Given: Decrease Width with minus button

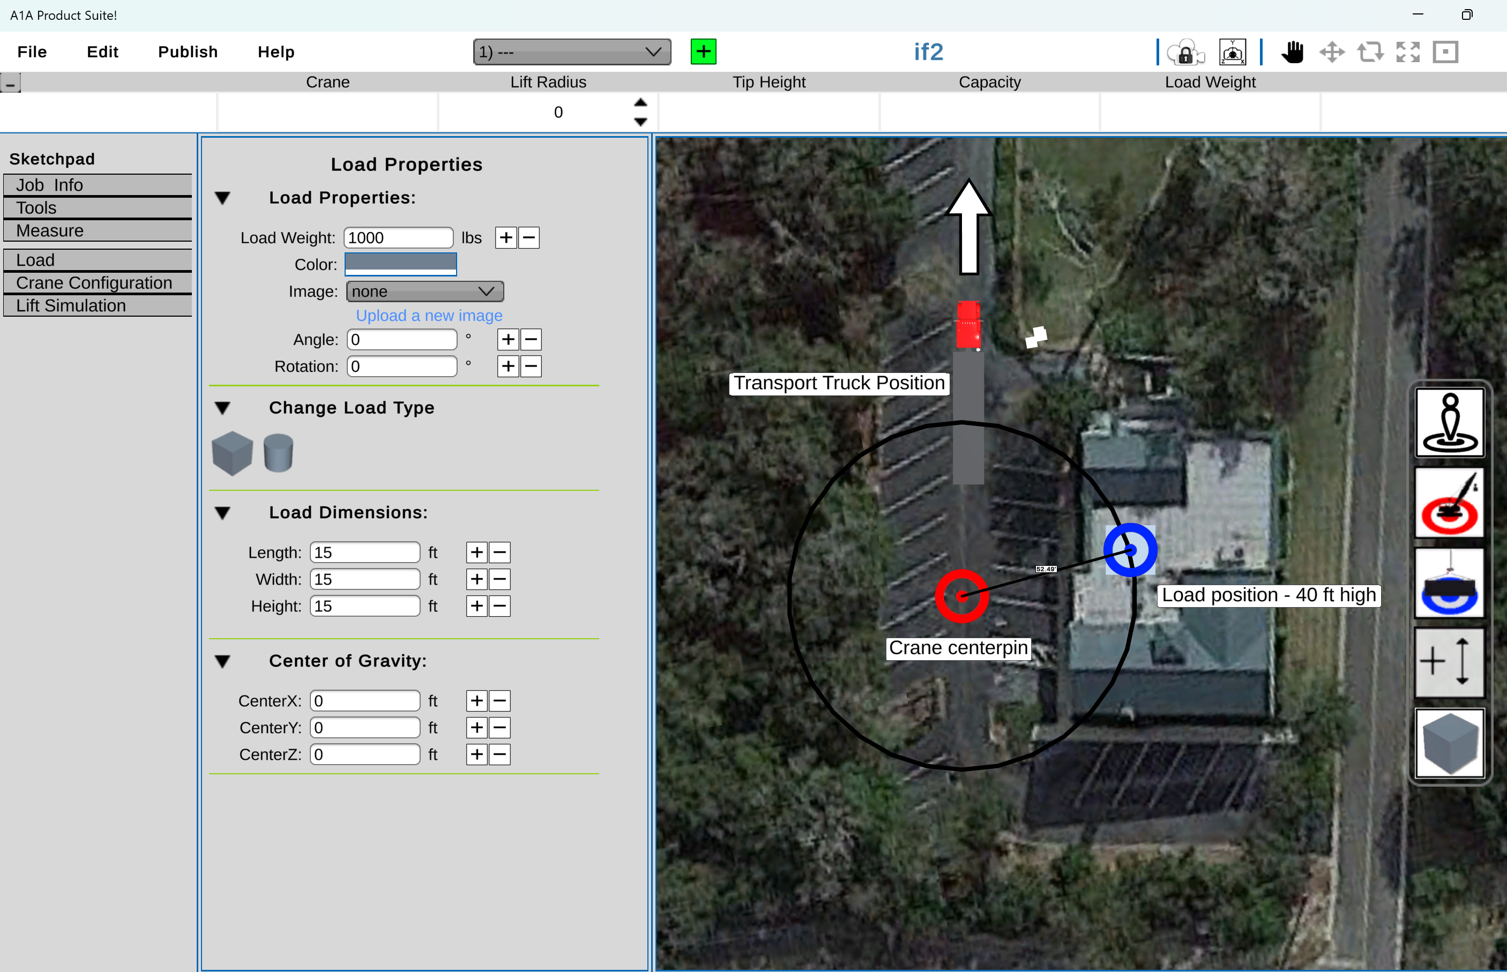Looking at the screenshot, I should point(500,579).
